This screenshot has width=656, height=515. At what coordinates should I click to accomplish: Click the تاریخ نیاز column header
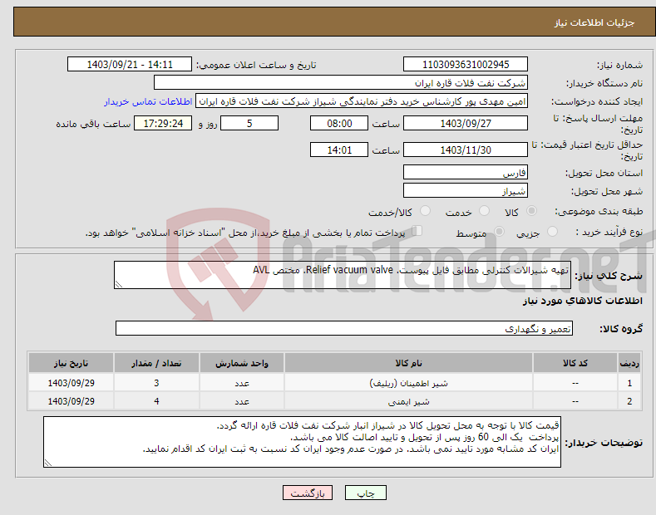pos(71,363)
